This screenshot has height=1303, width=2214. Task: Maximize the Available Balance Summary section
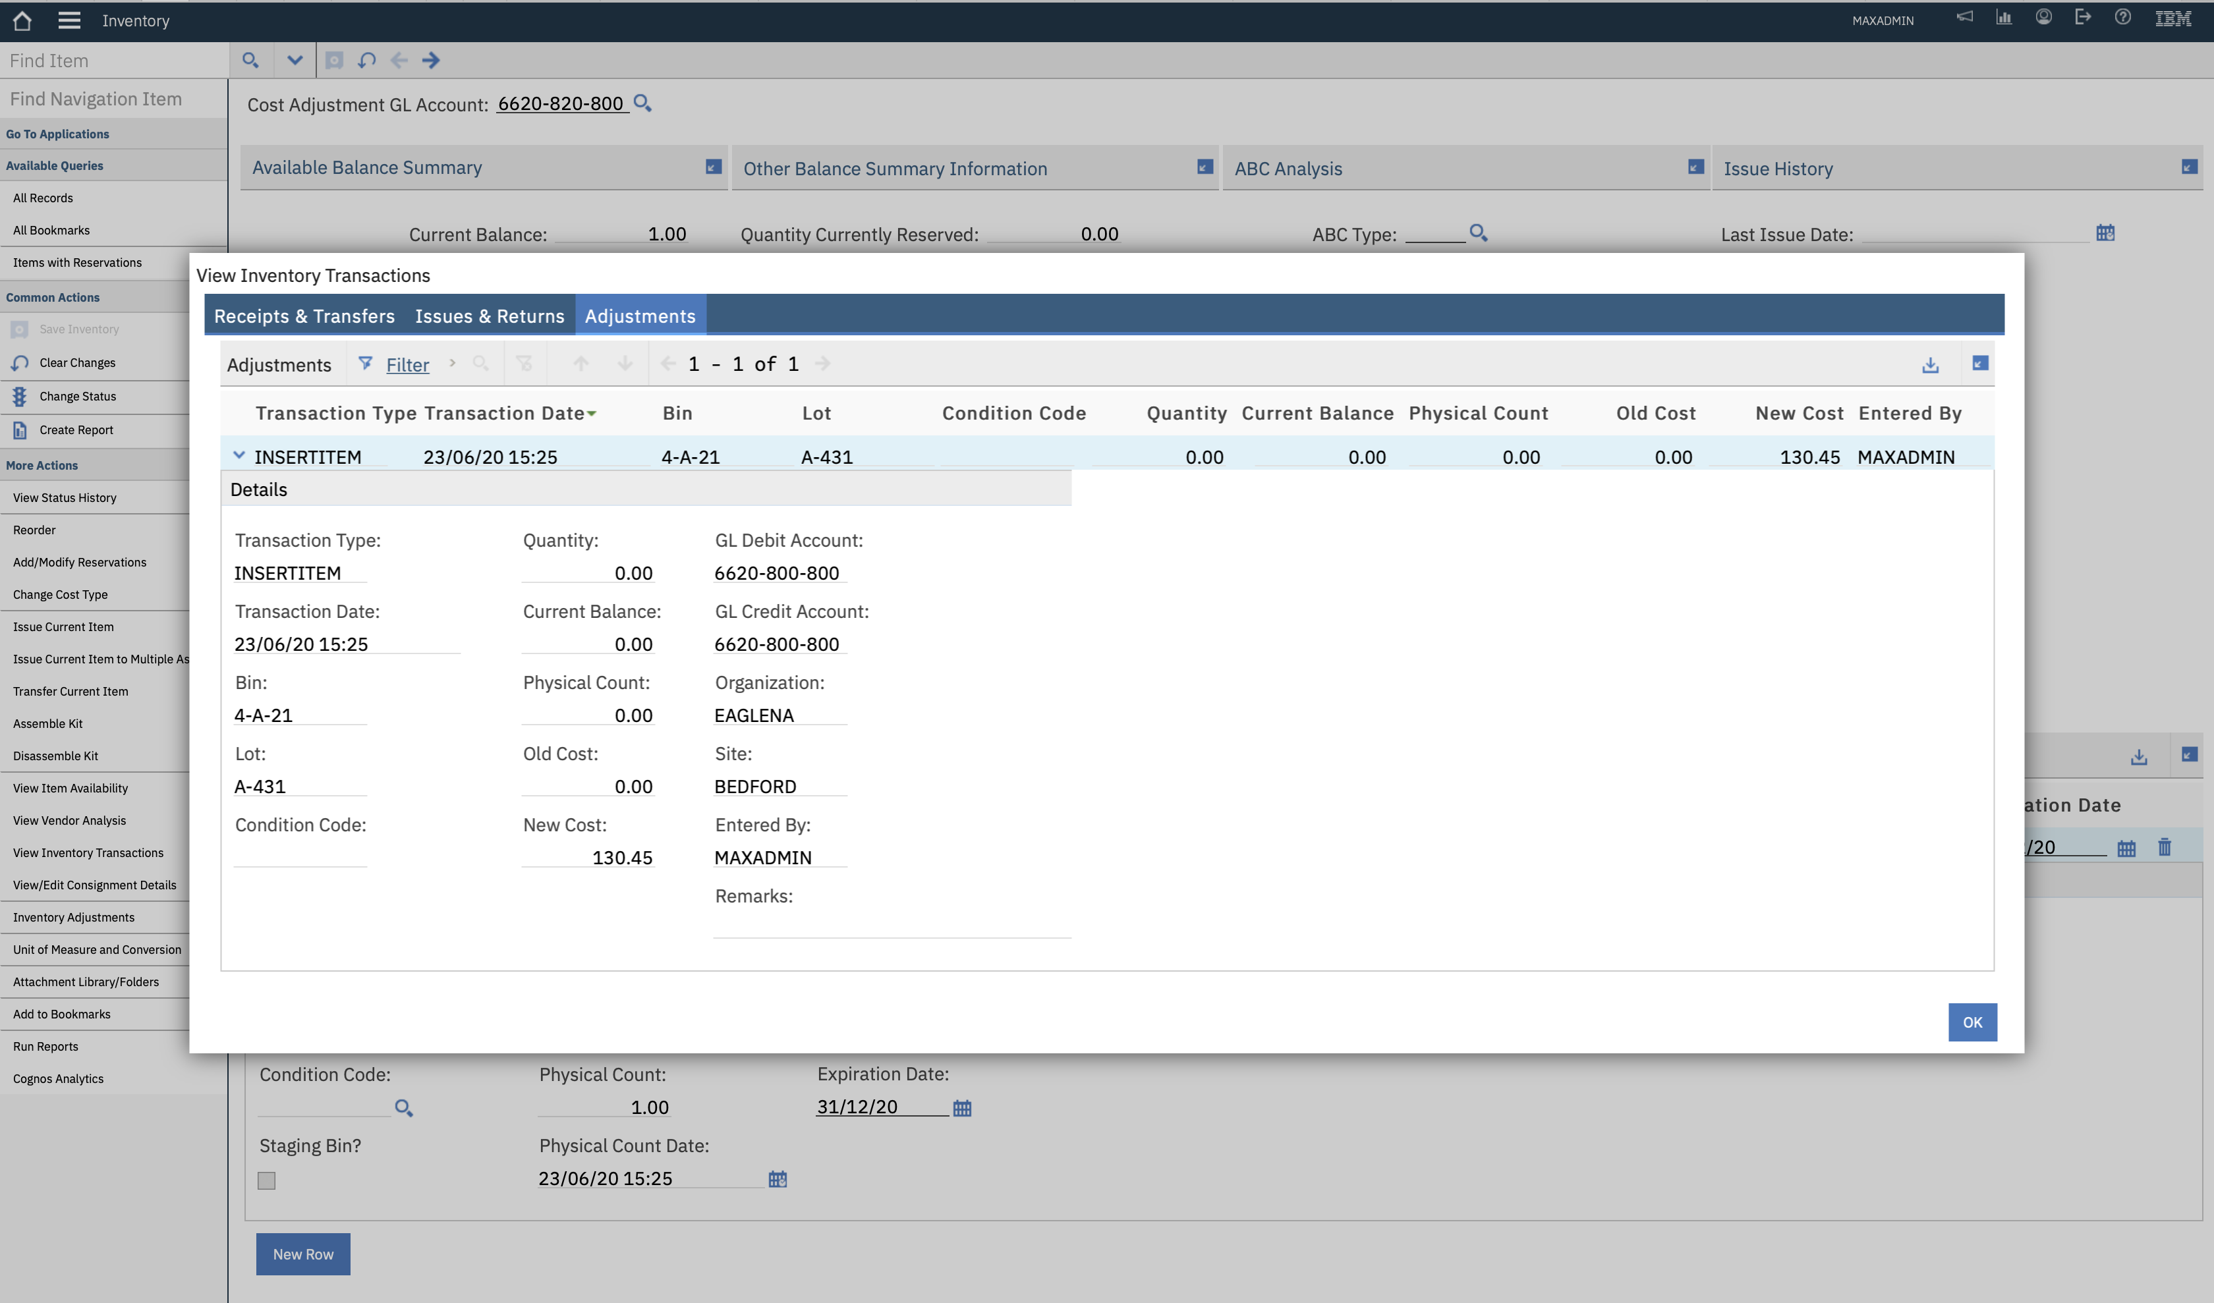[712, 166]
